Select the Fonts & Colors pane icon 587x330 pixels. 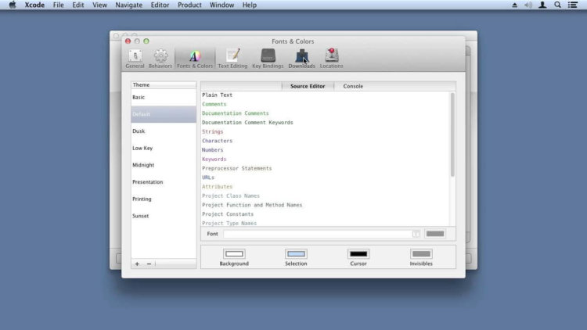195,59
